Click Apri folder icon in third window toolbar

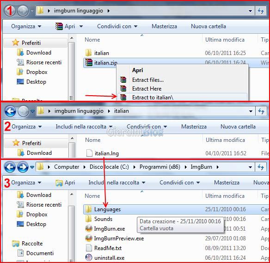click(x=59, y=183)
